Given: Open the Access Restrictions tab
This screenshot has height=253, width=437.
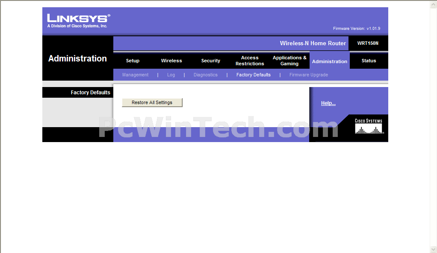Looking at the screenshot, I should coord(250,61).
